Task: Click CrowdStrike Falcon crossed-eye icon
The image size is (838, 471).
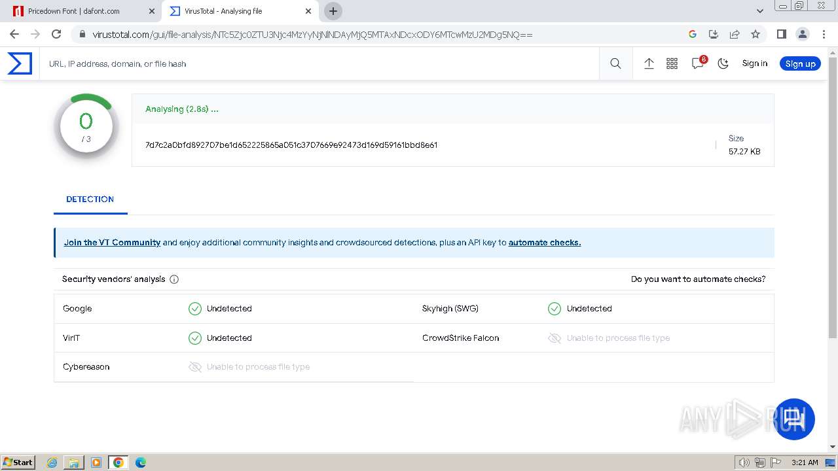Action: point(555,338)
